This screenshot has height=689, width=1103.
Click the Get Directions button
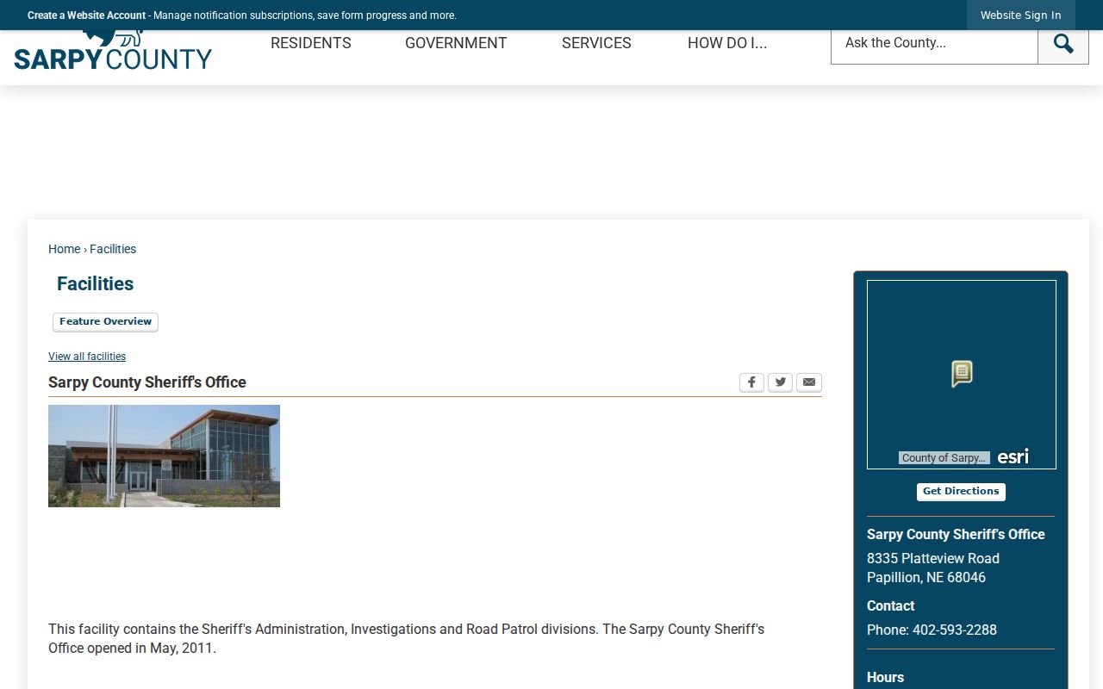pyautogui.click(x=961, y=492)
